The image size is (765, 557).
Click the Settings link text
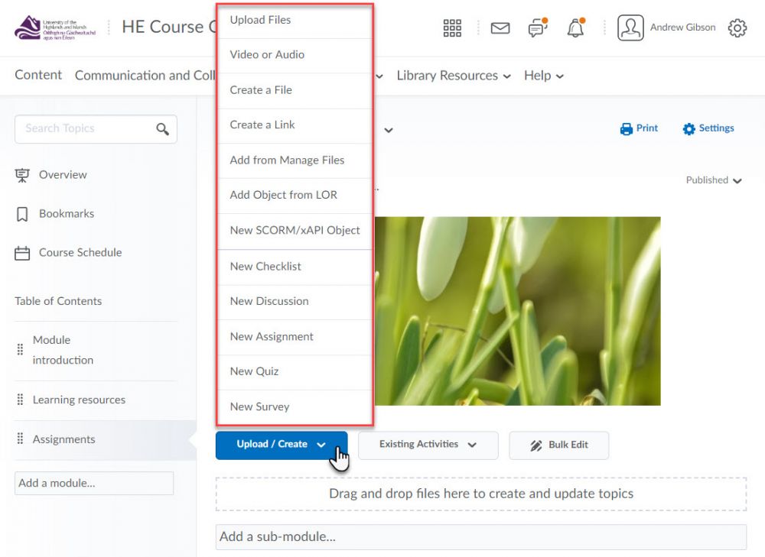[x=716, y=128]
